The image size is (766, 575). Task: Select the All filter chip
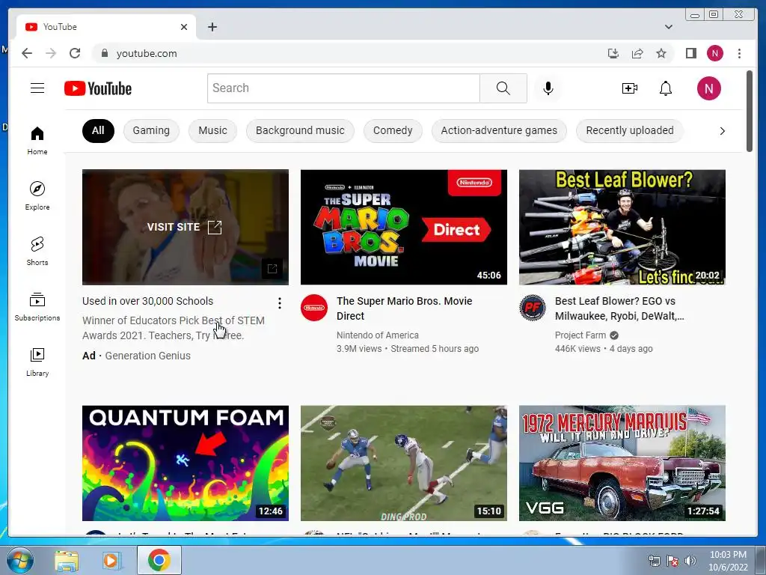(98, 130)
